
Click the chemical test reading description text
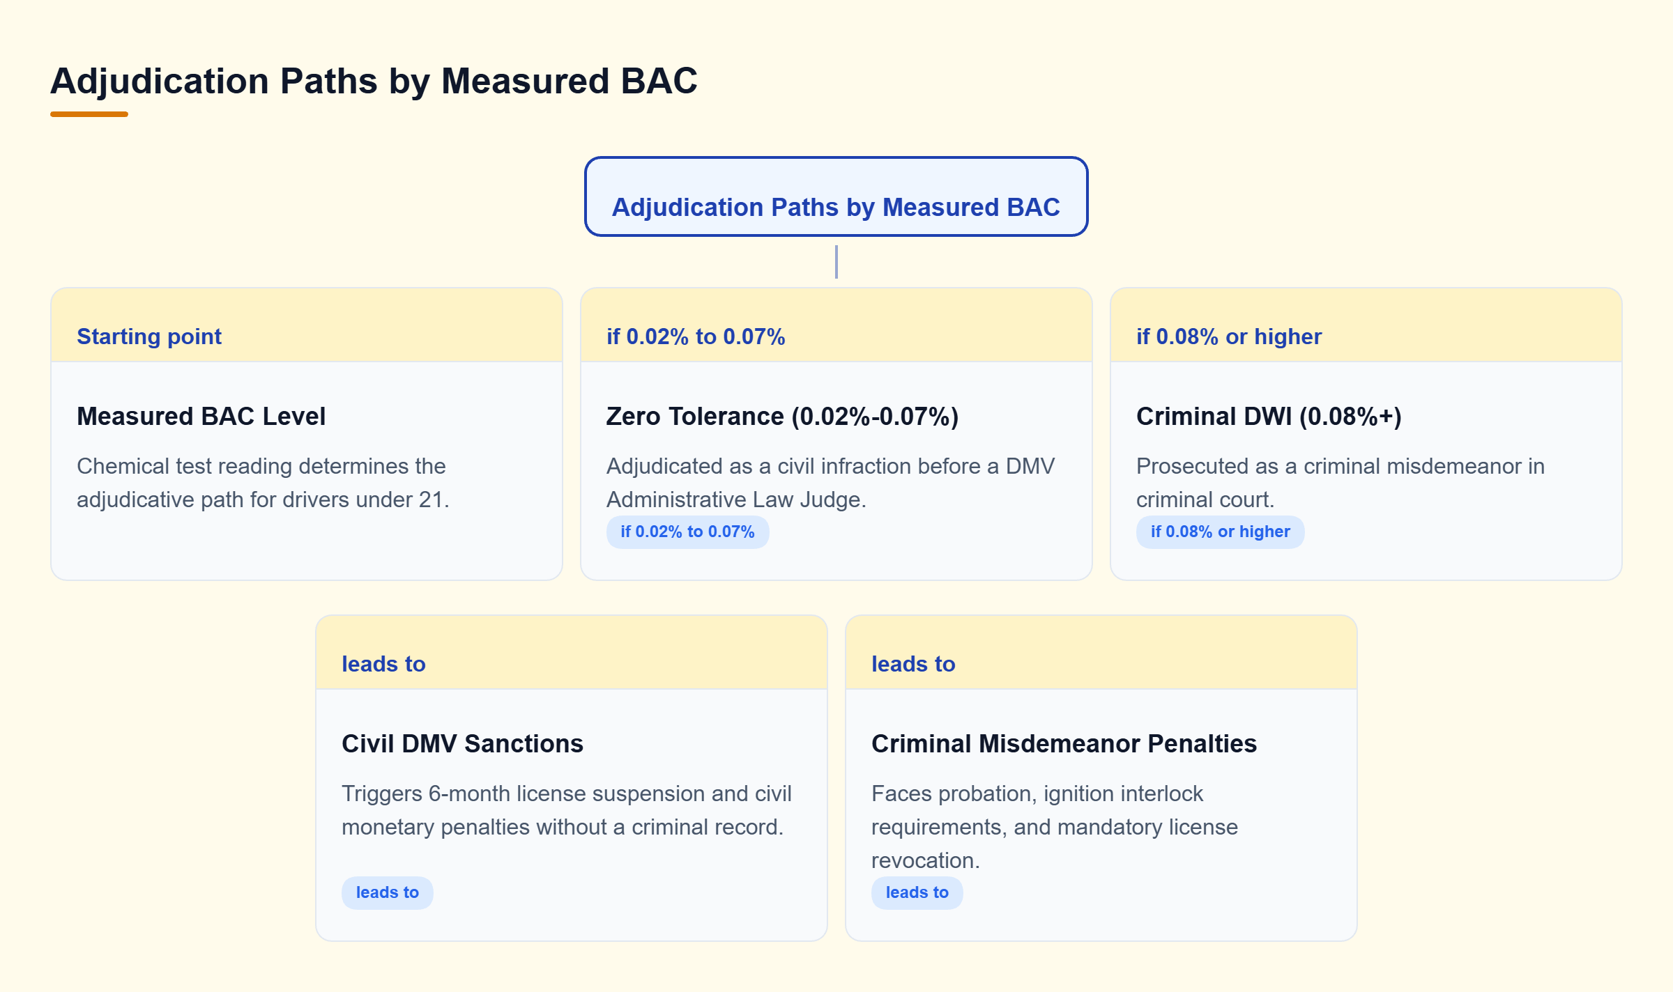point(263,483)
